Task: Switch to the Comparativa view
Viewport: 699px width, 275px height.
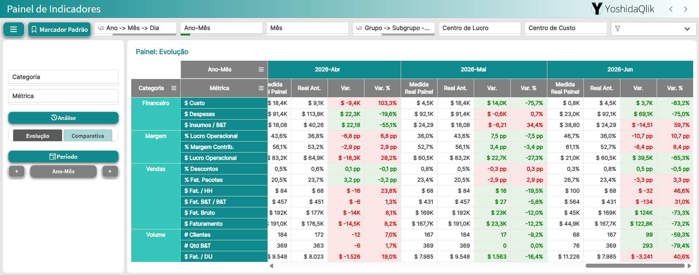Action: (88, 136)
